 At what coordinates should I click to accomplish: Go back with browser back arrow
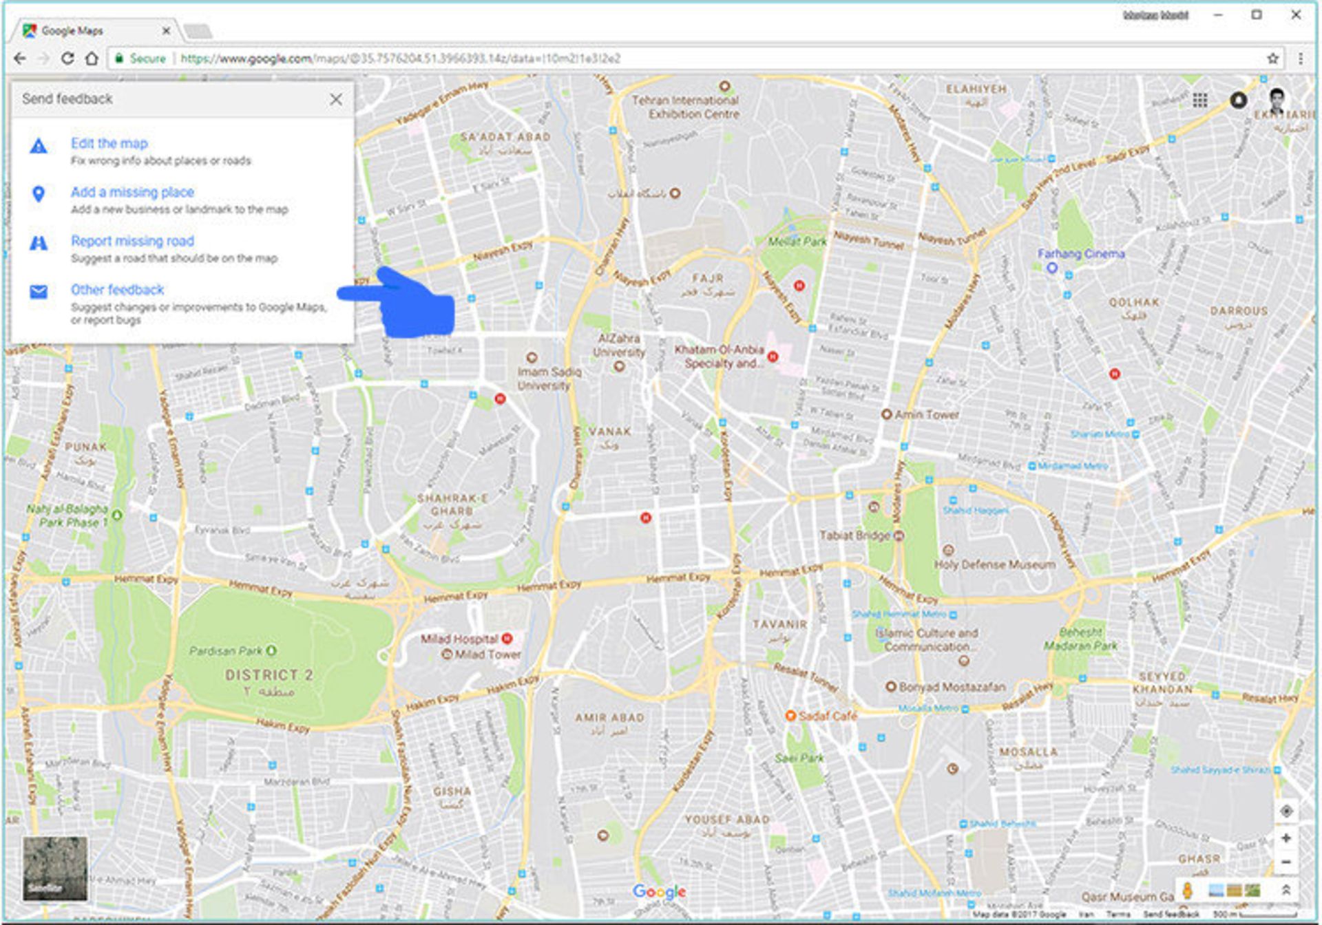pyautogui.click(x=20, y=59)
